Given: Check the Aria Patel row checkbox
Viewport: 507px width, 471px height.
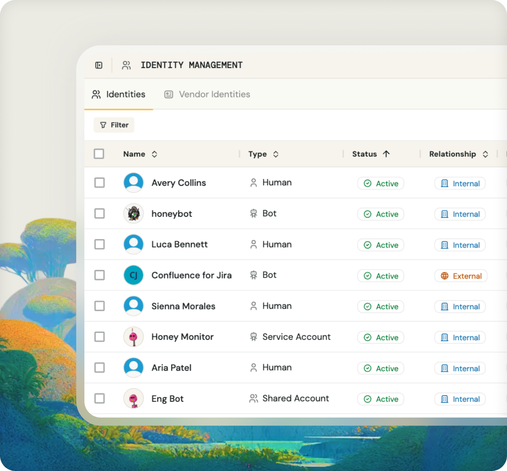Looking at the screenshot, I should coord(100,368).
